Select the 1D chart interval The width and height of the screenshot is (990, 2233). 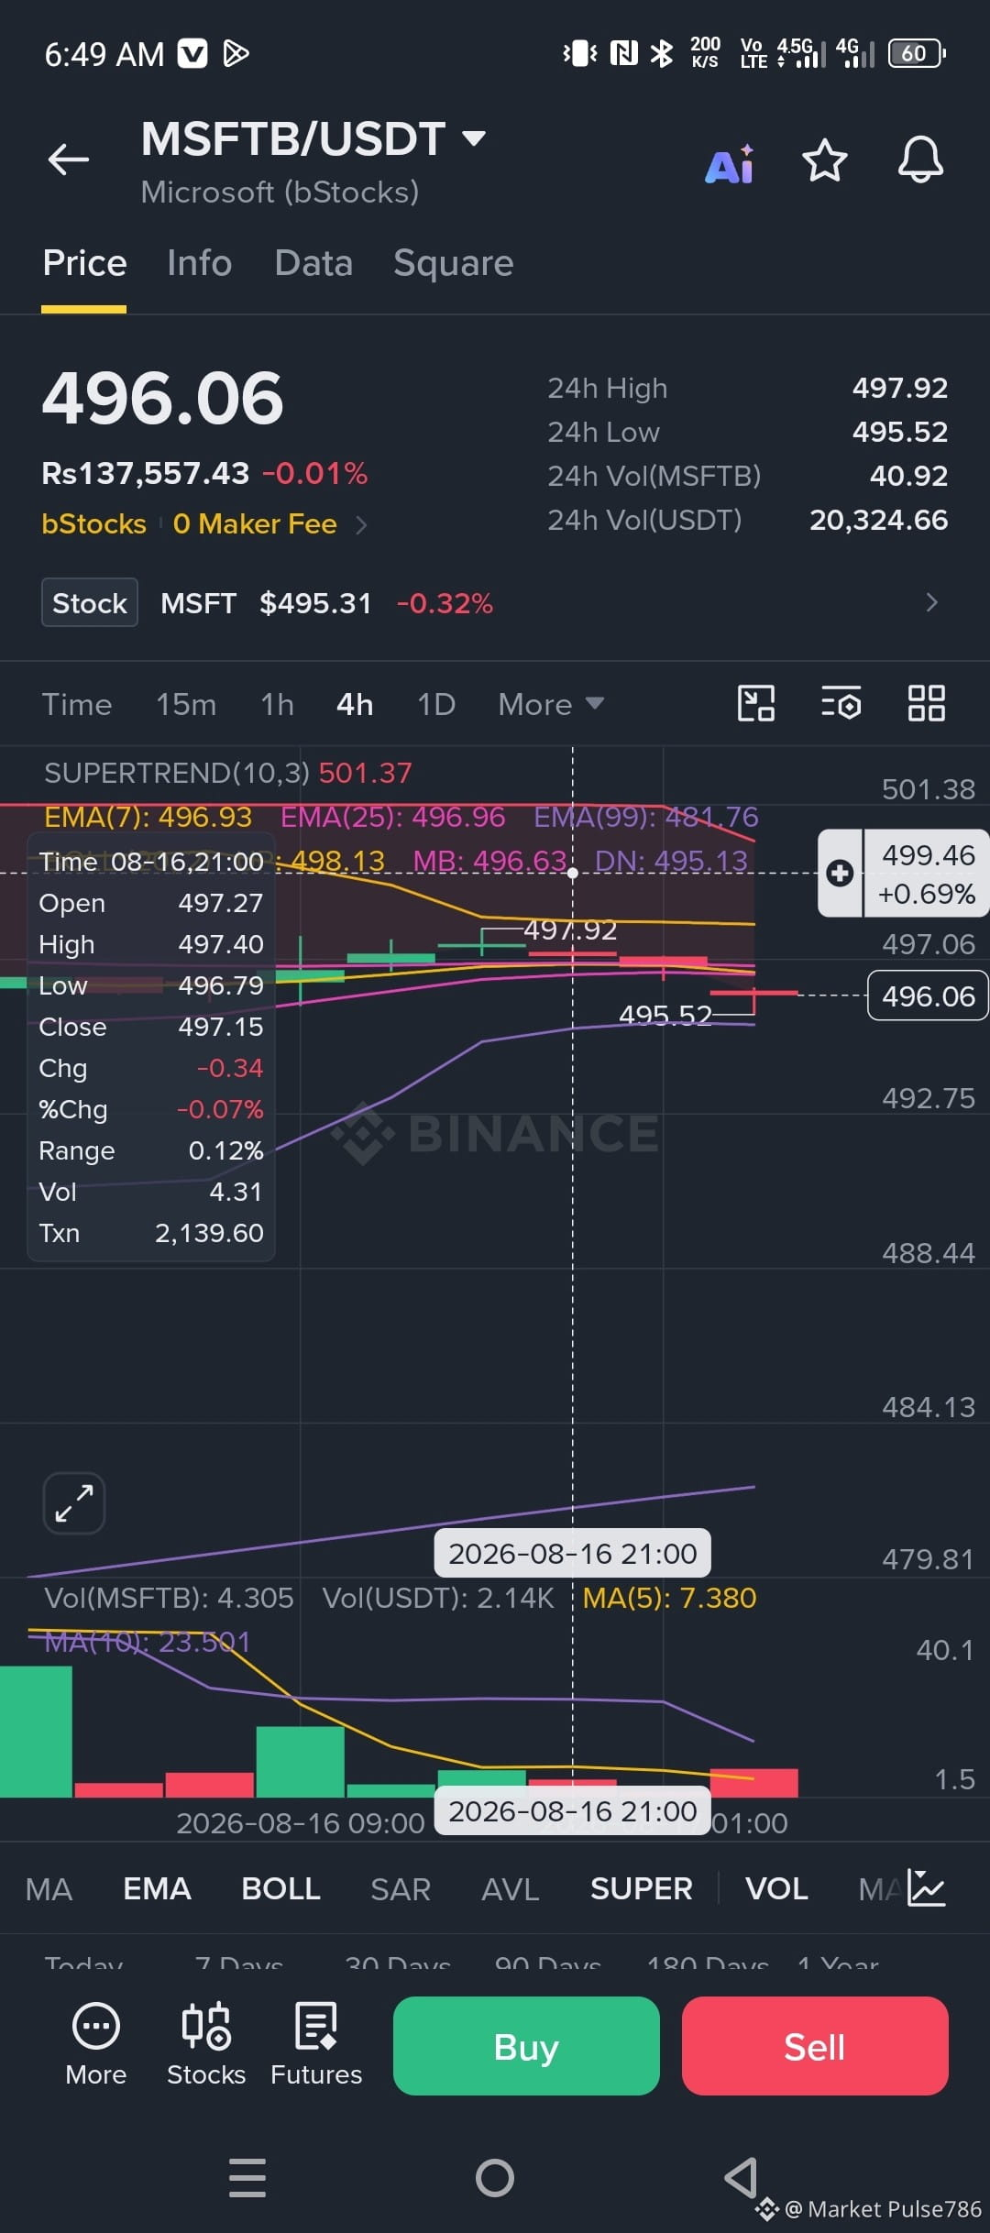(x=436, y=704)
